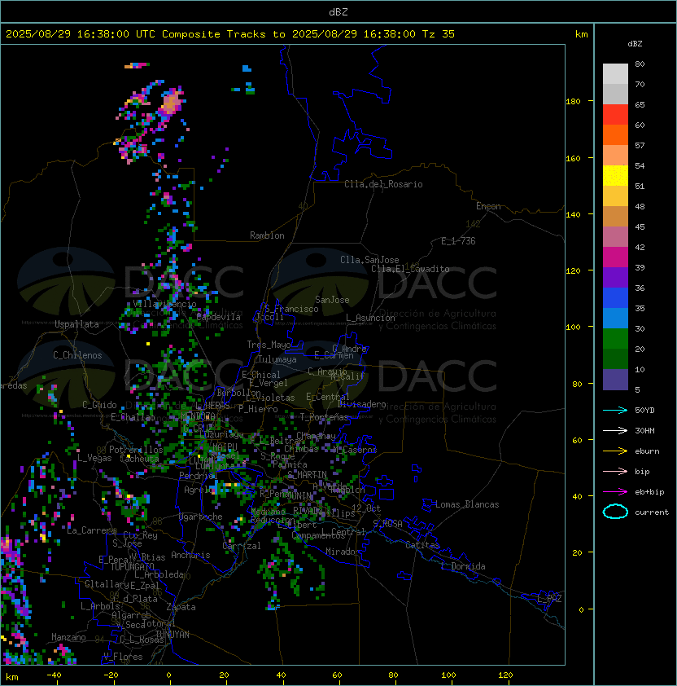Click the 'S_ROSA' map label

(387, 524)
